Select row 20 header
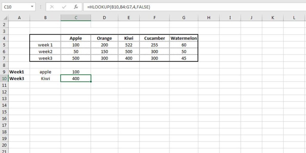Viewport: 306px width, 153px height. [x=5, y=145]
